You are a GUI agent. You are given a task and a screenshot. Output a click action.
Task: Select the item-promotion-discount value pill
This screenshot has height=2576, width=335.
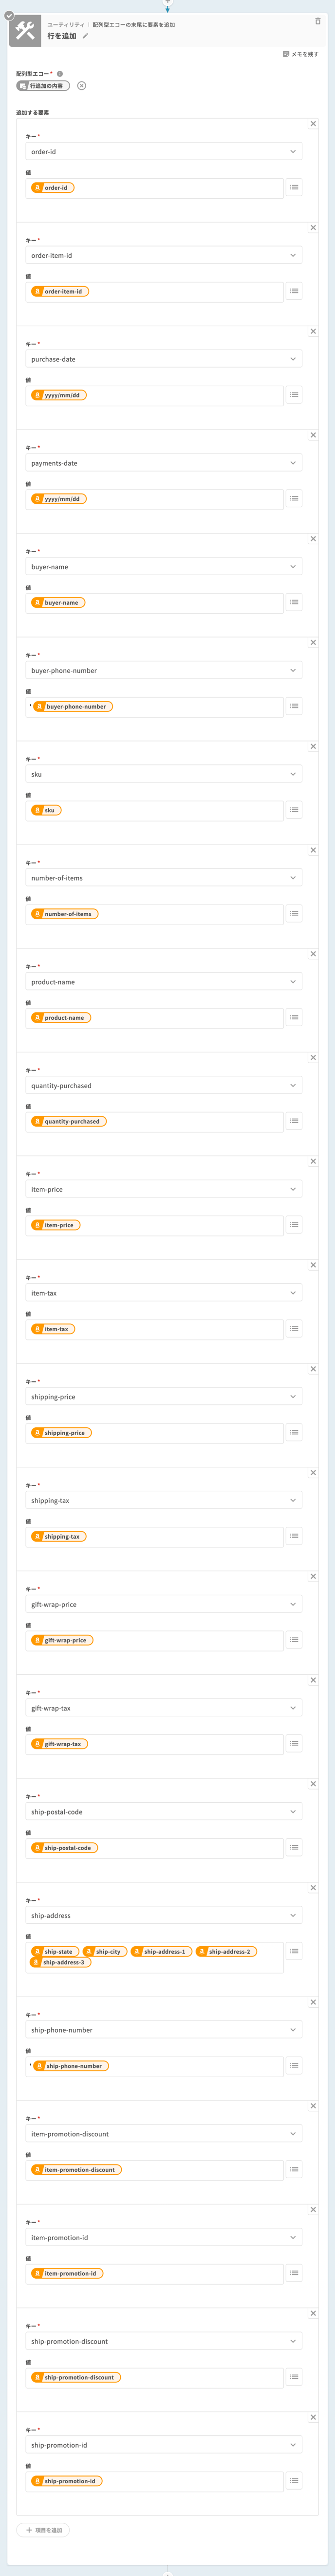(76, 2170)
